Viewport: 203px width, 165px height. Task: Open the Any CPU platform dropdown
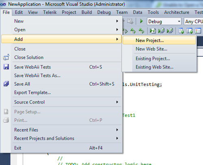click(194, 22)
